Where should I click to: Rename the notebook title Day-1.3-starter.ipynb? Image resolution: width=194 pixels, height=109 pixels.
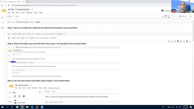tap(20, 9)
